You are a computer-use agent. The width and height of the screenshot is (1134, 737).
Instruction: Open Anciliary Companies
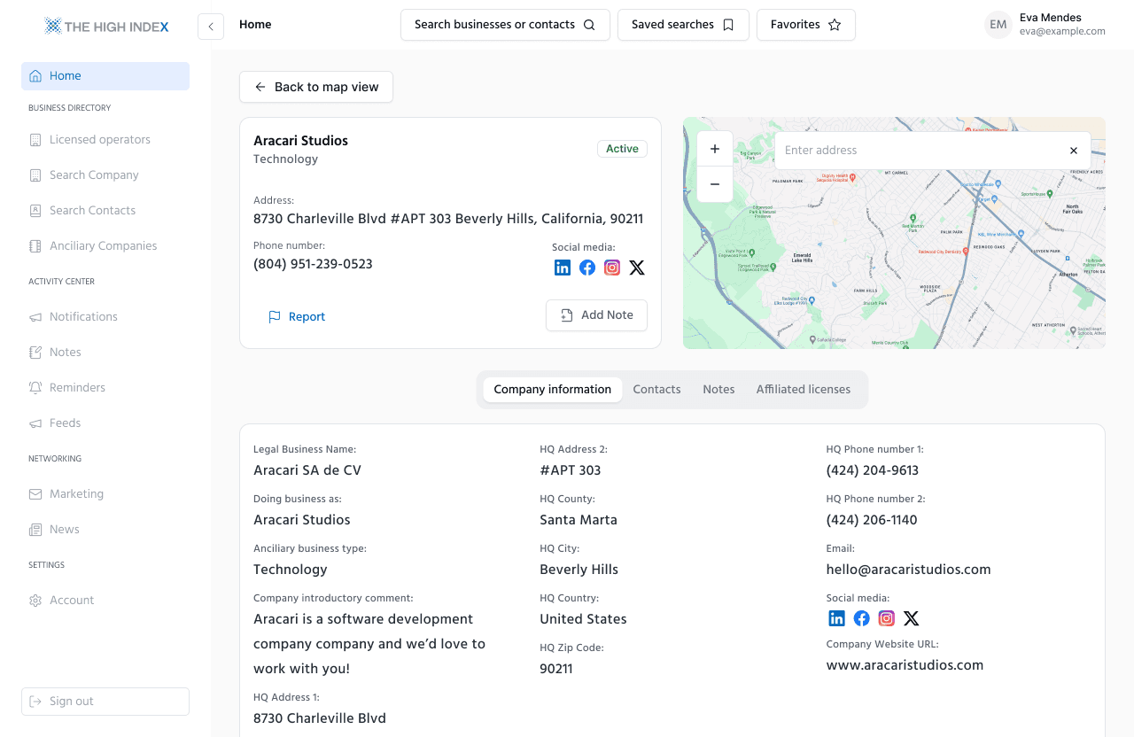(x=105, y=246)
